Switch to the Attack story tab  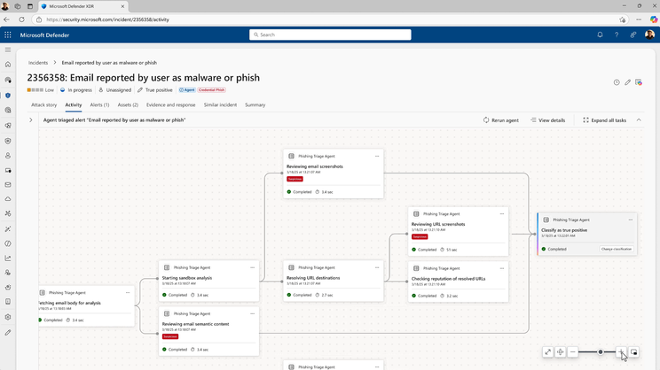(43, 105)
